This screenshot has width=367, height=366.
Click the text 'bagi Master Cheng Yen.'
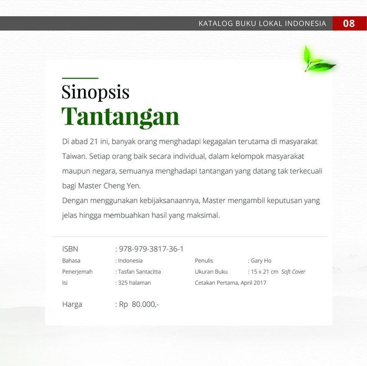point(102,186)
